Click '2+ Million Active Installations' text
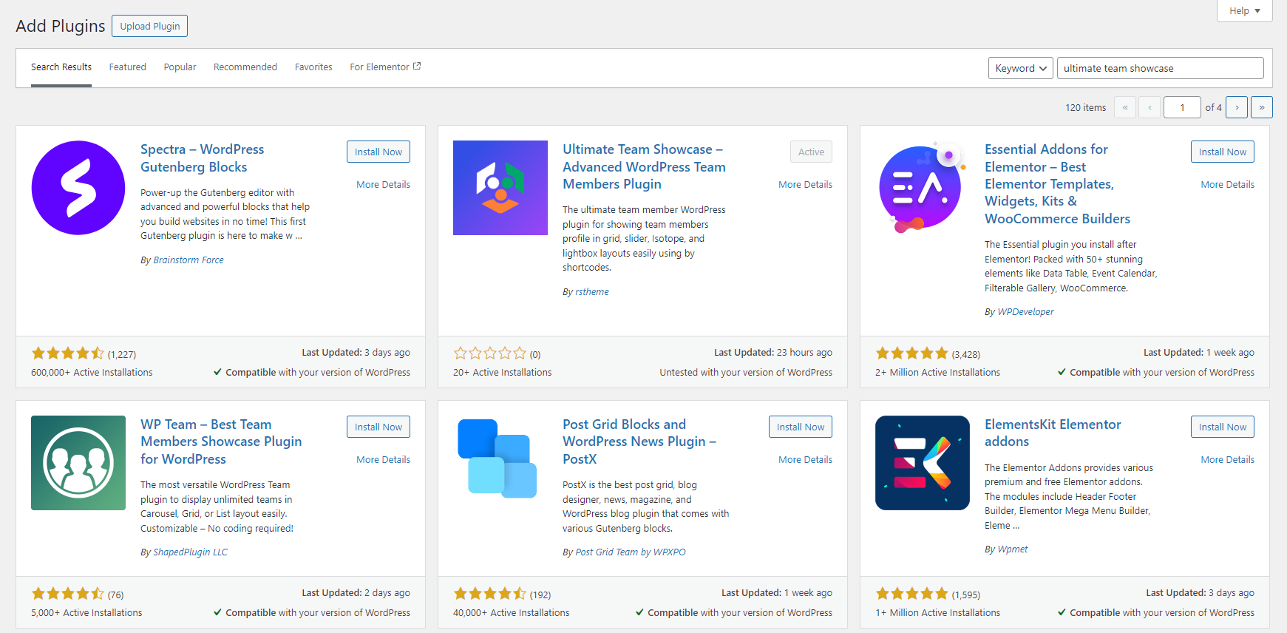This screenshot has width=1287, height=633. point(937,373)
